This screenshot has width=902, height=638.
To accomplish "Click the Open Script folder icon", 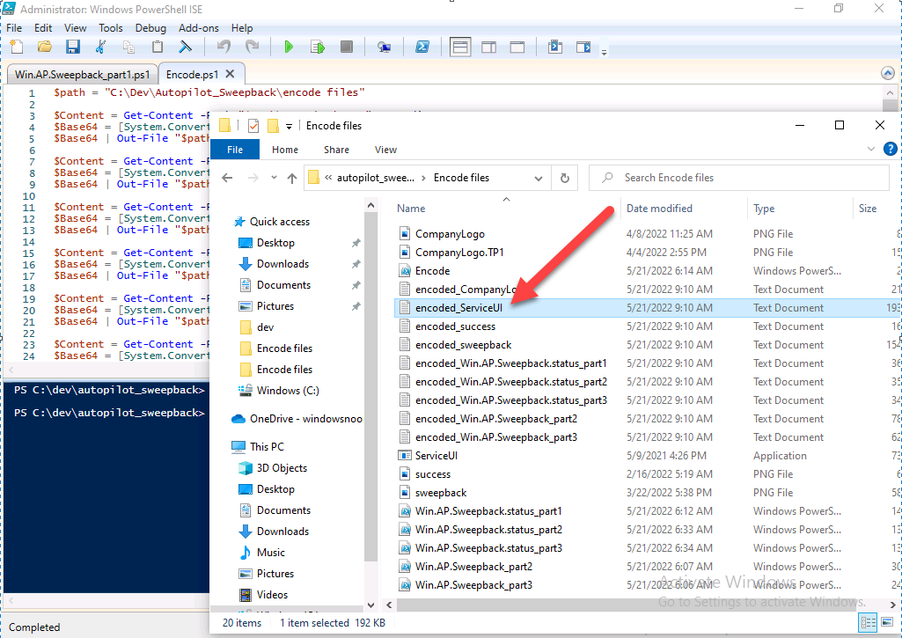I will pos(44,47).
